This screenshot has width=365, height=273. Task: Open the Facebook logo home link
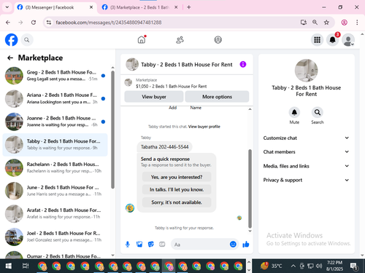(x=12, y=40)
